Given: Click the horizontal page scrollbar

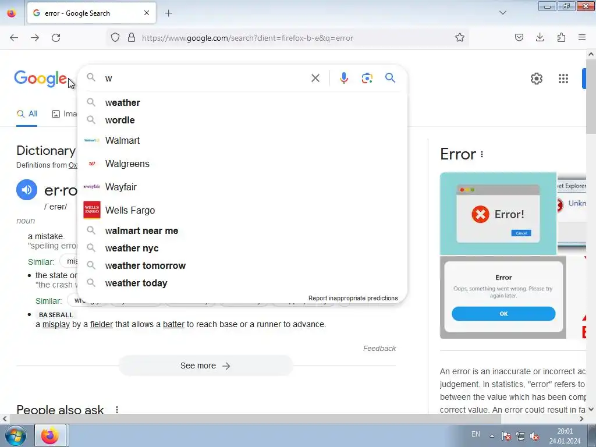Looking at the screenshot, I should pyautogui.click(x=255, y=418).
